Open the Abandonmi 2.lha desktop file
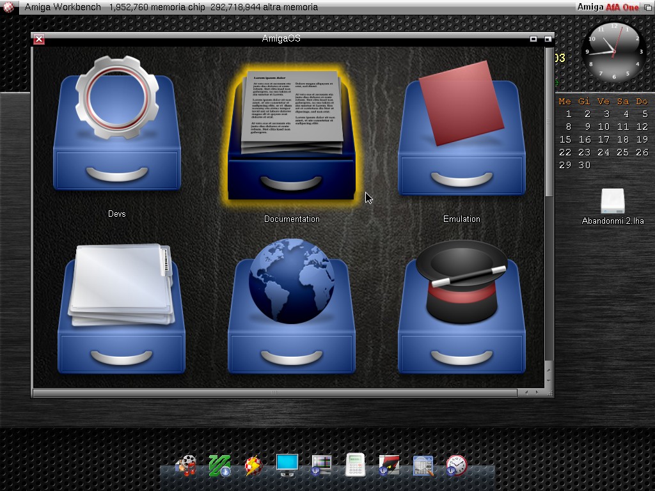655x491 pixels. (x=612, y=202)
